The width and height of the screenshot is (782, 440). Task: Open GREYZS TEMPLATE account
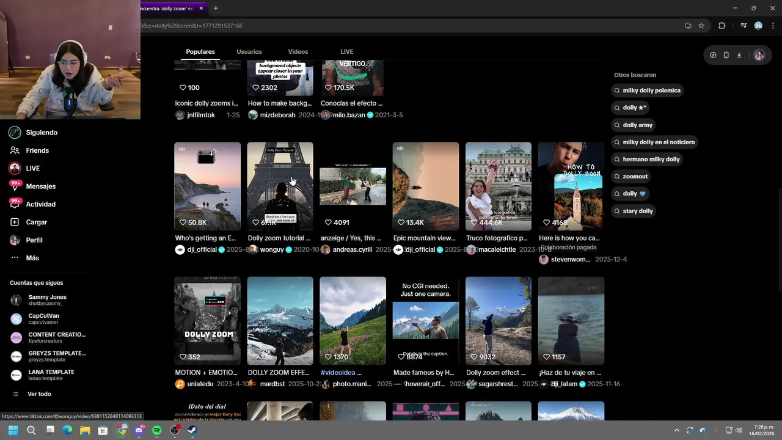(48, 356)
